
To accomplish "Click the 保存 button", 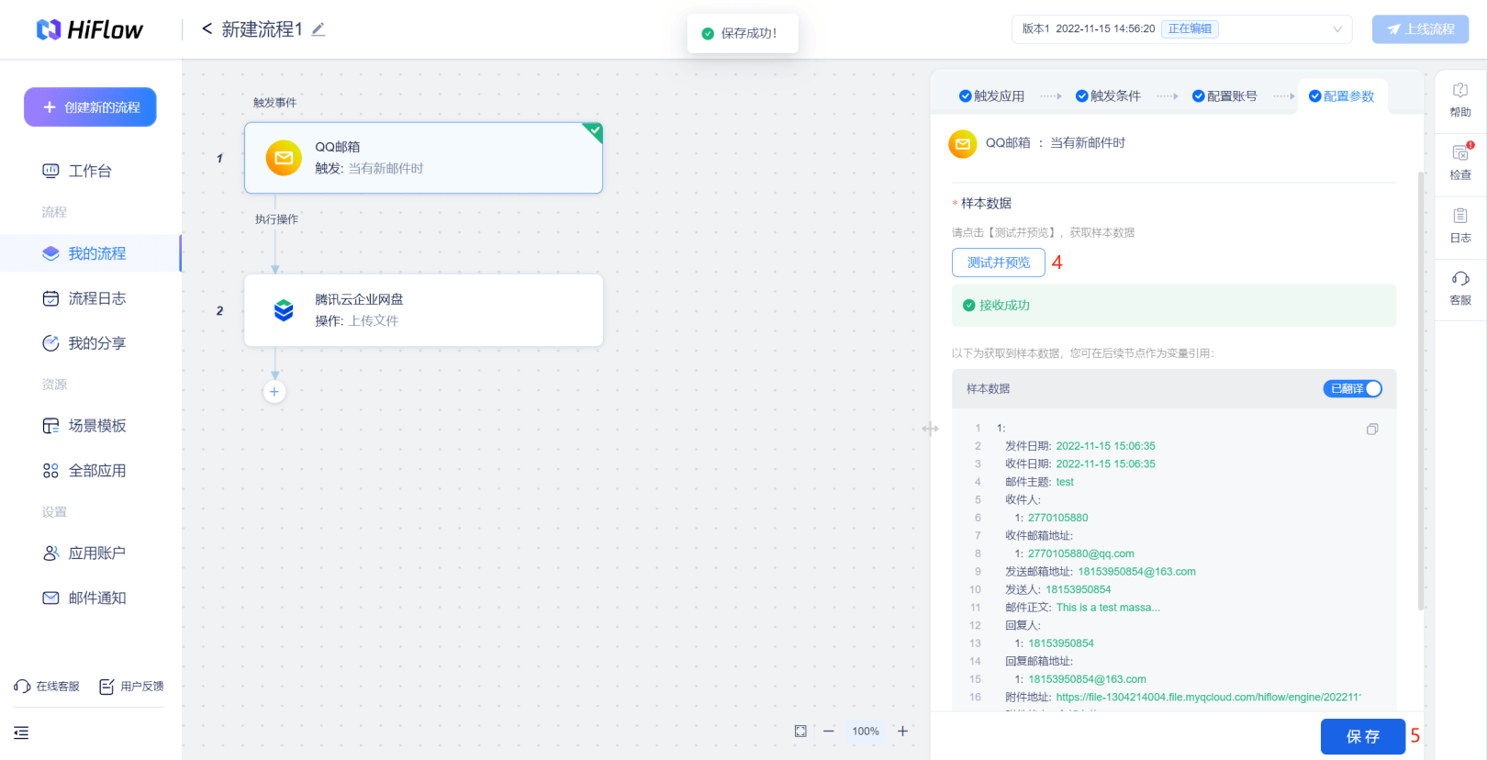I will pos(1363,736).
